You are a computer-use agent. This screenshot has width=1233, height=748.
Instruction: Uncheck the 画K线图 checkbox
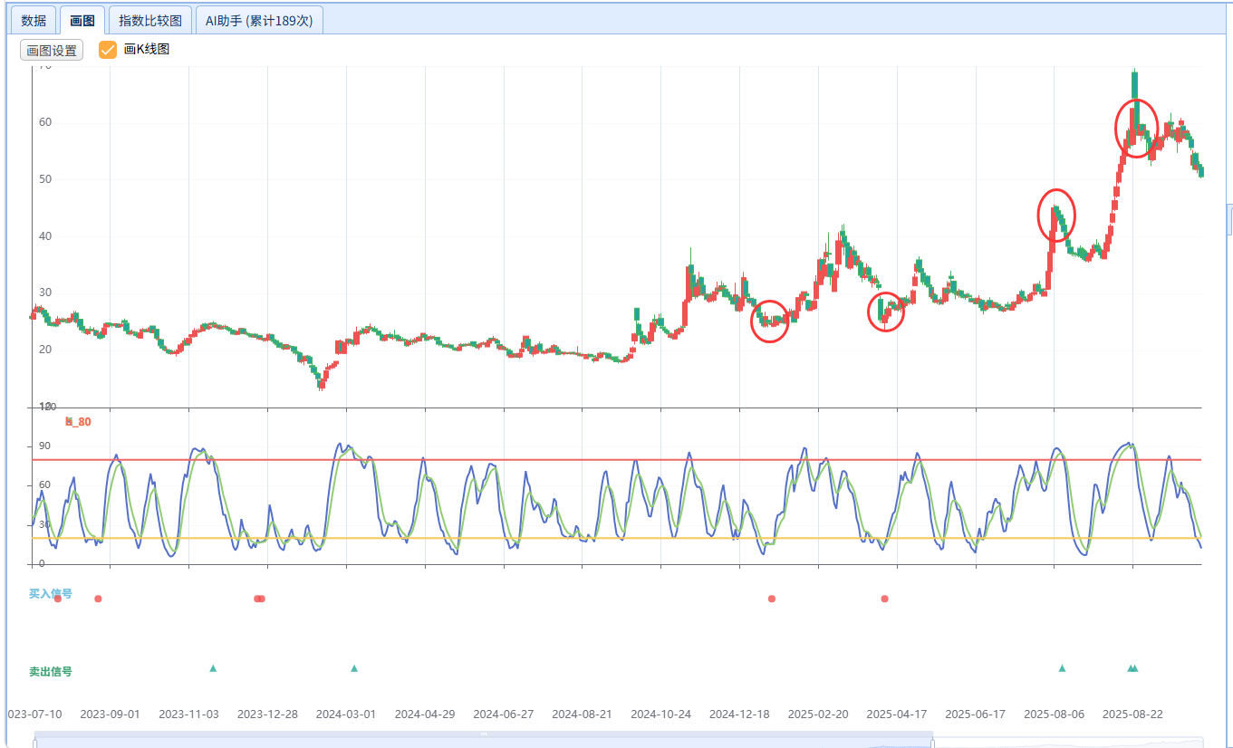[x=108, y=50]
